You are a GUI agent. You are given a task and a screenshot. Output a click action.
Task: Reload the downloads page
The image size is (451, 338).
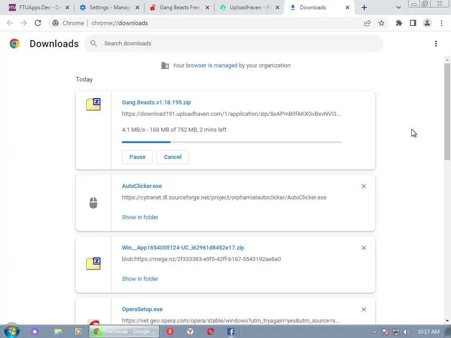tap(38, 23)
